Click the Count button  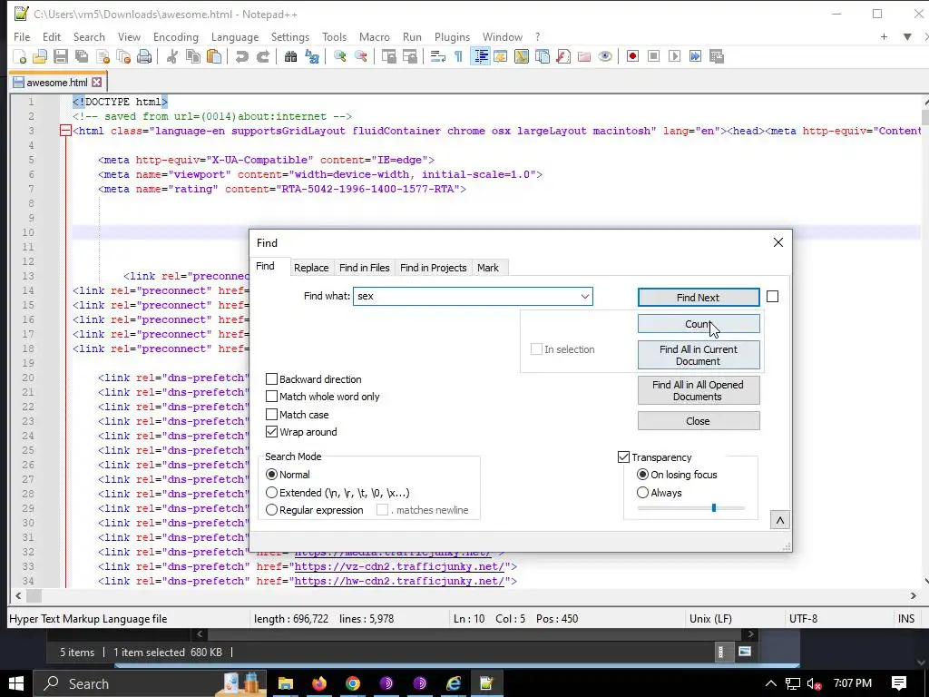(x=699, y=324)
